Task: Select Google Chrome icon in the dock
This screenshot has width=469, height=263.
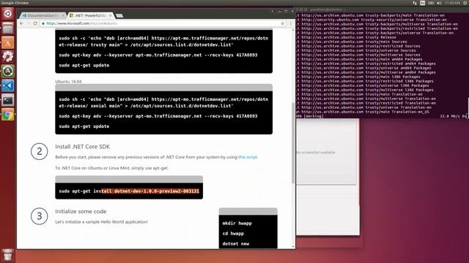Action: 8,115
